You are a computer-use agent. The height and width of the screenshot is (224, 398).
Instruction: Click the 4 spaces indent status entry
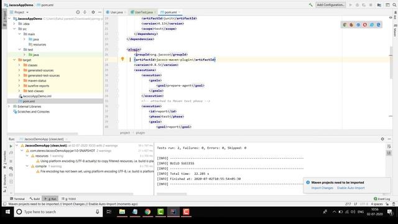point(377,204)
